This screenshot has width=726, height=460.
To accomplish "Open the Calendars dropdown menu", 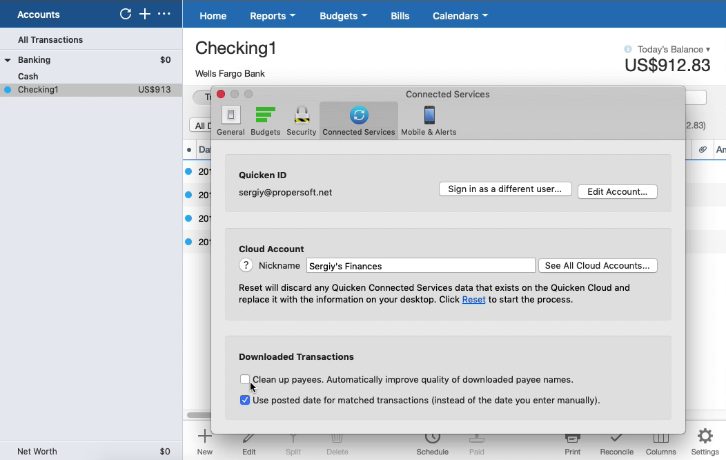I will click(460, 16).
